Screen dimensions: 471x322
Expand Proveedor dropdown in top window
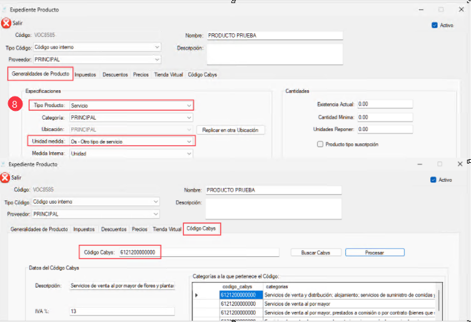click(156, 60)
